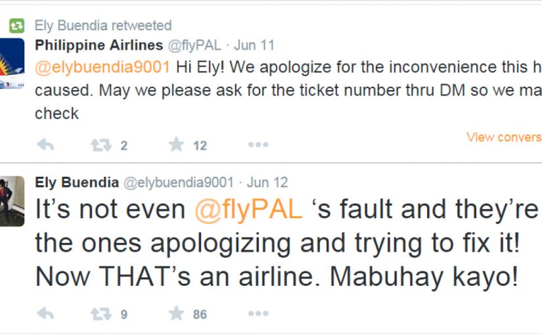This screenshot has height=335, width=542.
Task: Open the View conversation link
Action: pyautogui.click(x=504, y=137)
